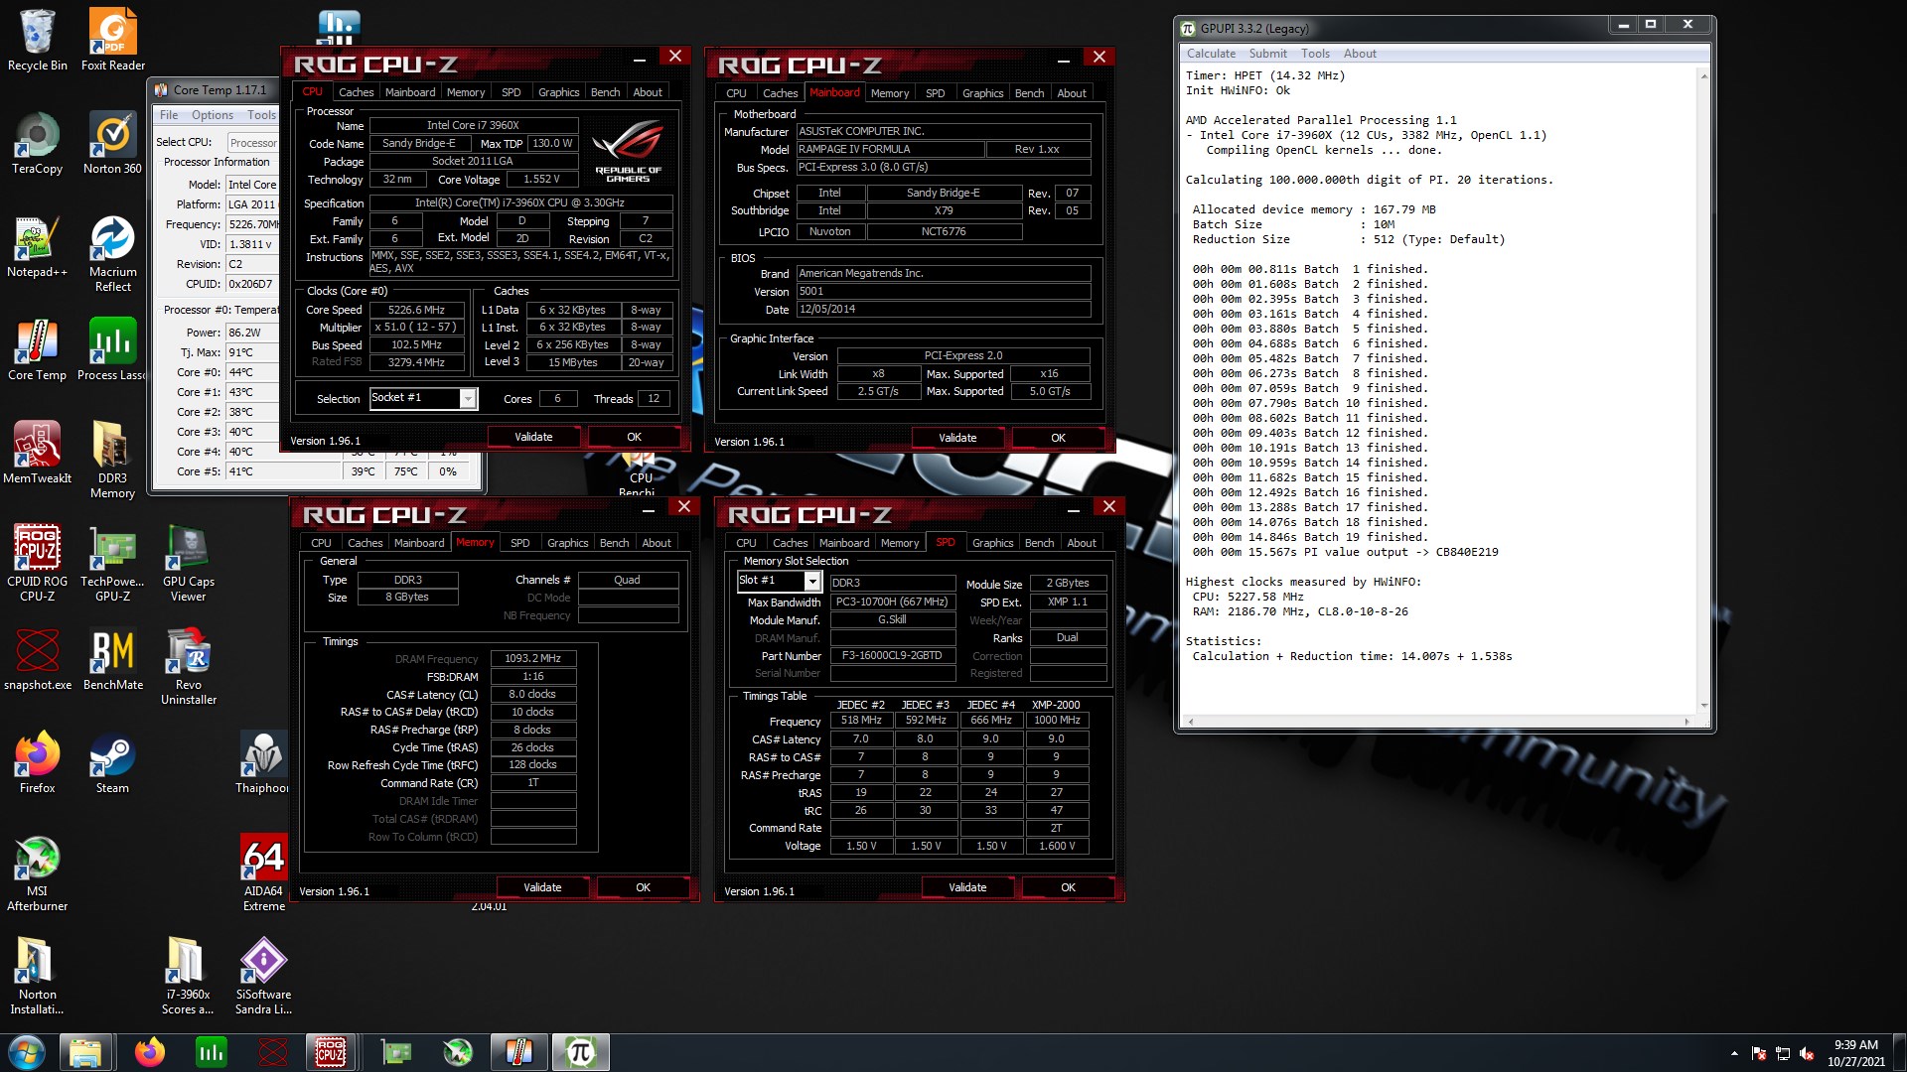
Task: Open Norton 360 desktop shortcut
Action: 113,143
